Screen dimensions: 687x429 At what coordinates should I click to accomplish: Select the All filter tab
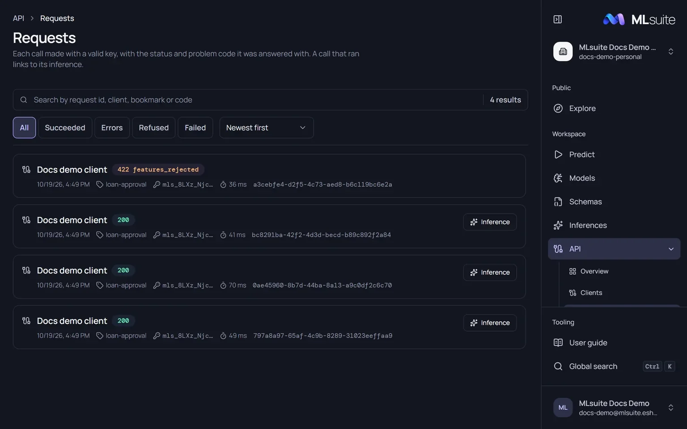24,128
